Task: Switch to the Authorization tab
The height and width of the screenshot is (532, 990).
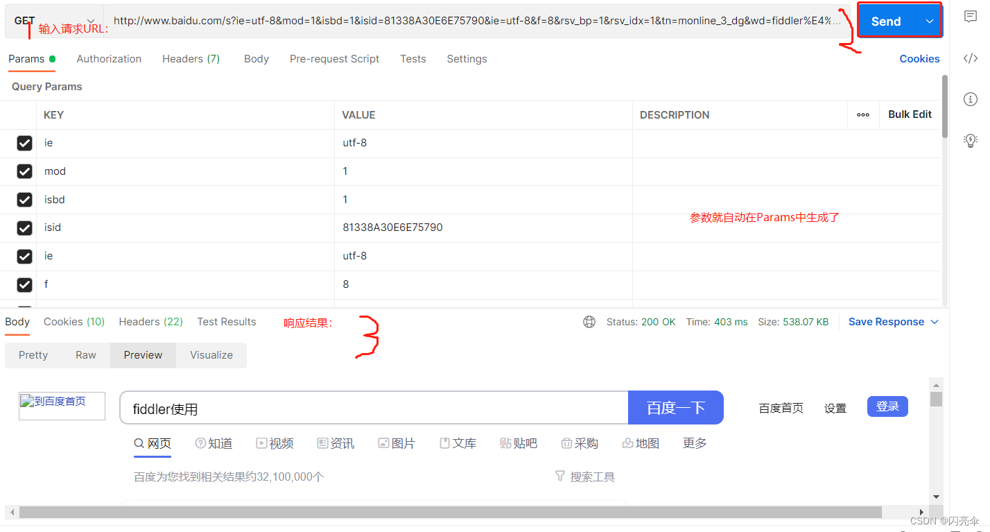Action: point(109,59)
